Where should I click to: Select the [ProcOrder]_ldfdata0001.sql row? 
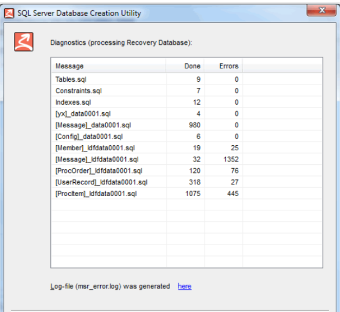187,171
